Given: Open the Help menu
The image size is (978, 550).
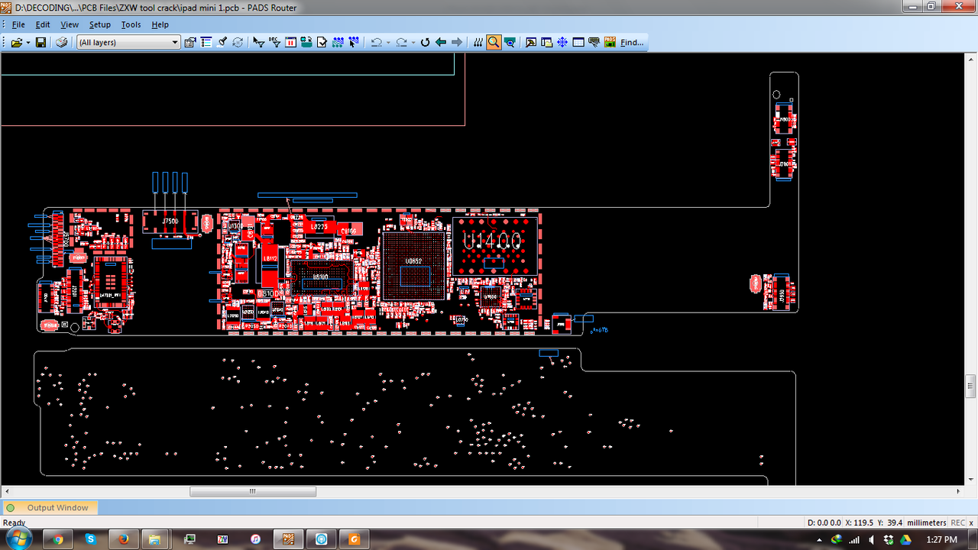Looking at the screenshot, I should [160, 24].
